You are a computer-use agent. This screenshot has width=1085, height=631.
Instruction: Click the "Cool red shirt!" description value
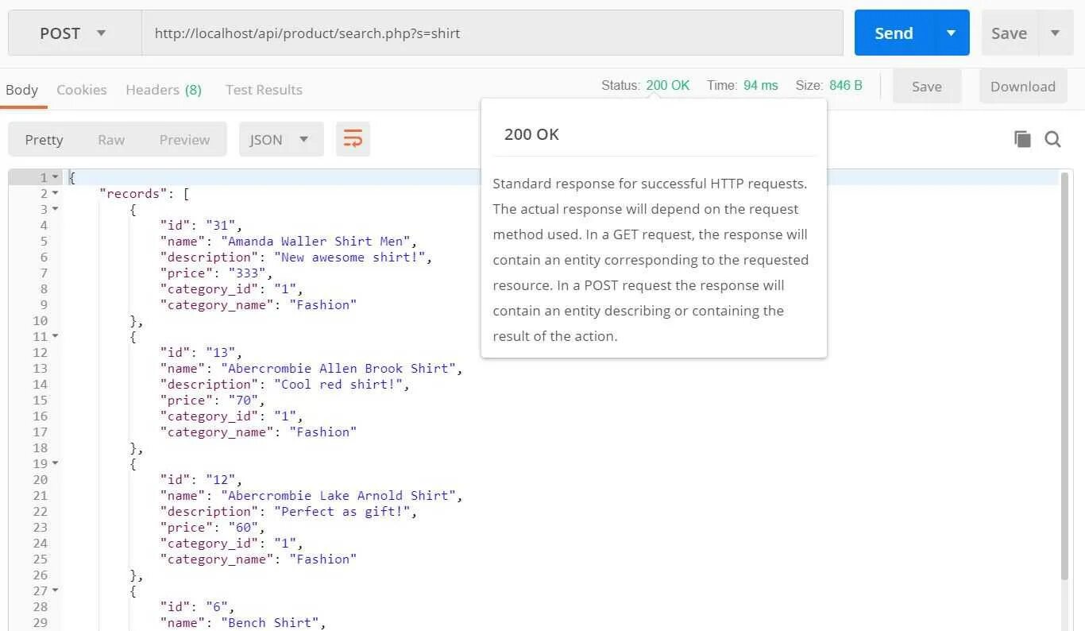point(339,384)
